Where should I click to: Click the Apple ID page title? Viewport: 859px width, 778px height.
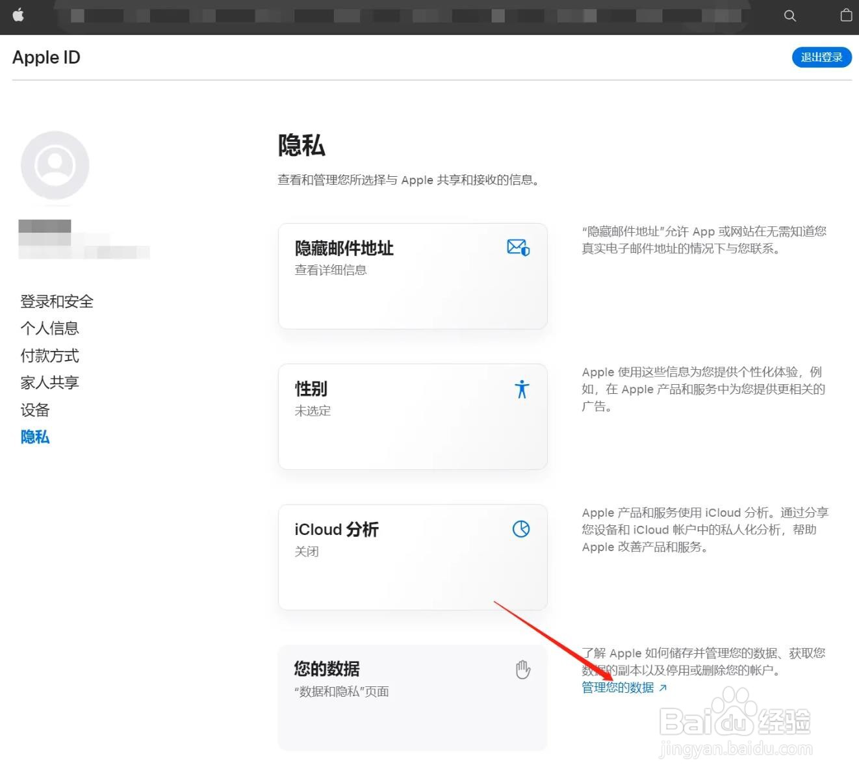point(46,57)
